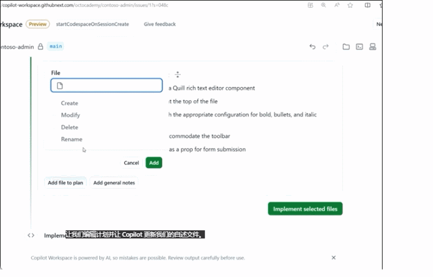Click the browser split screen icon

point(367,5)
